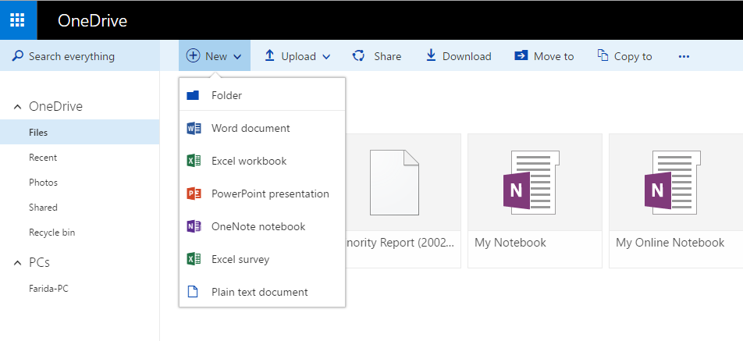Create a new OneNote notebook

point(262,226)
